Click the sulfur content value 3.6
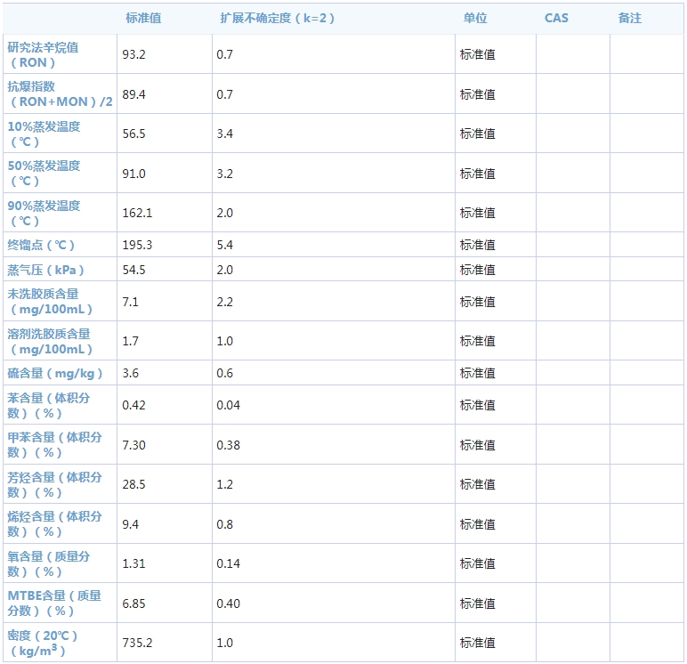This screenshot has width=687, height=664. coord(130,373)
